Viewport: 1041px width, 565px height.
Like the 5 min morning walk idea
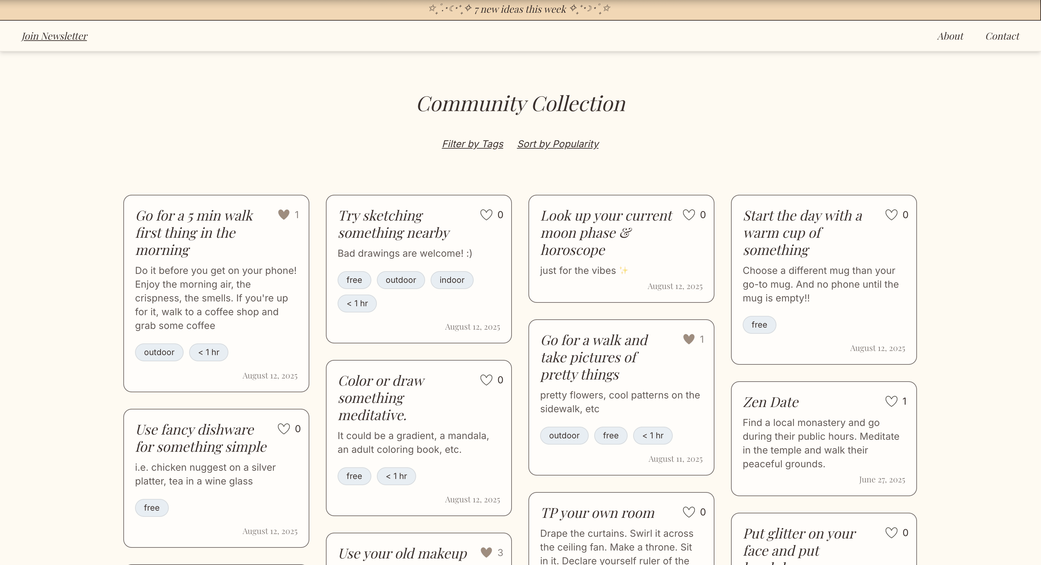(284, 215)
